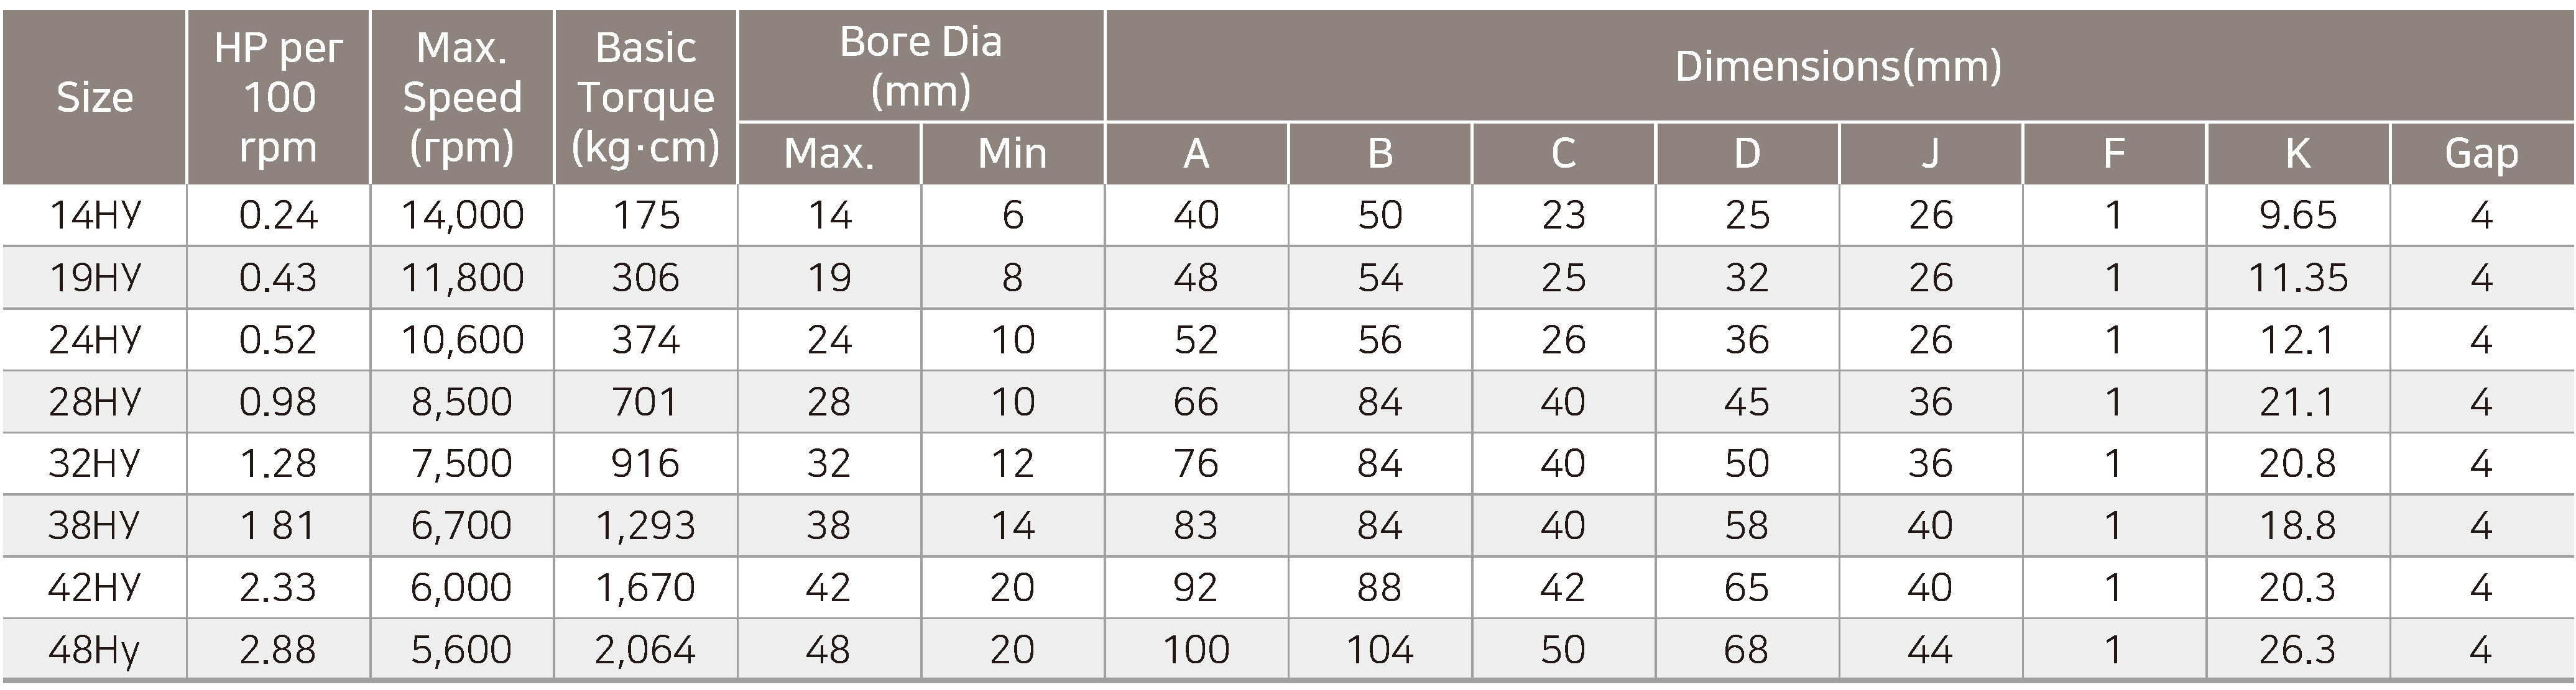The image size is (2576, 690).
Task: Click the 14,000 max speed value
Action: point(462,216)
